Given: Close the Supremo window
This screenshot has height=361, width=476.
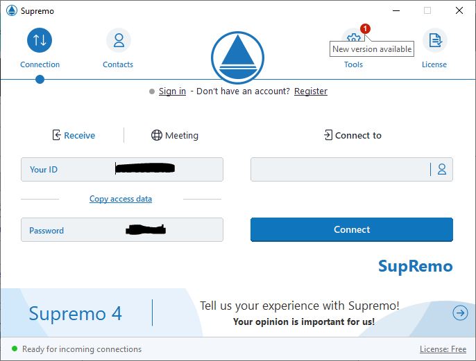Looking at the screenshot, I should (459, 10).
